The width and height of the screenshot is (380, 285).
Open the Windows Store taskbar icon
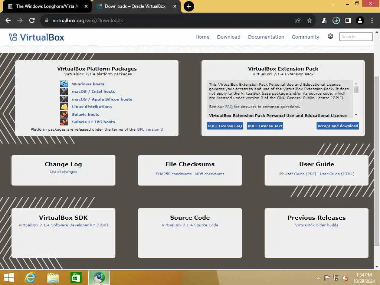[76, 278]
